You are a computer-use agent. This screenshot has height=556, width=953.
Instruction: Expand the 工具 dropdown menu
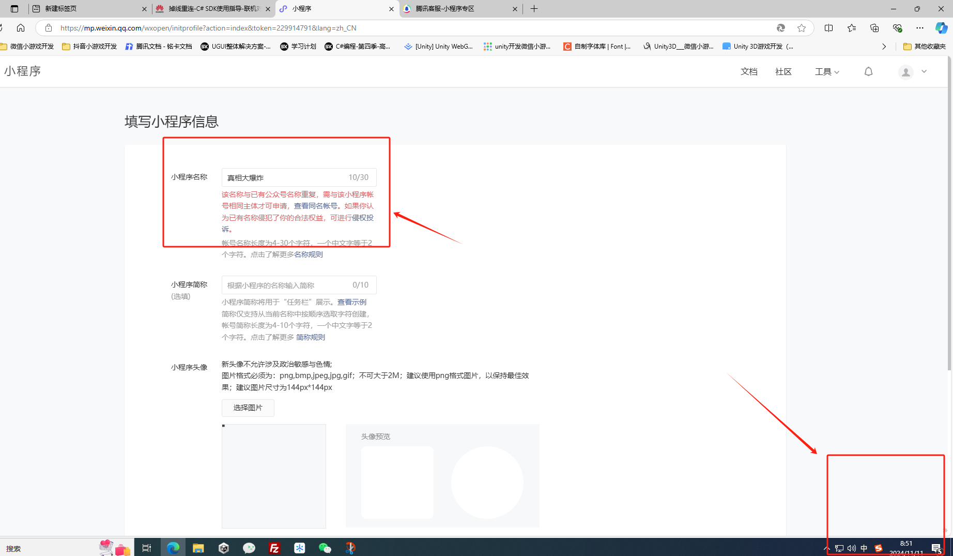click(827, 72)
